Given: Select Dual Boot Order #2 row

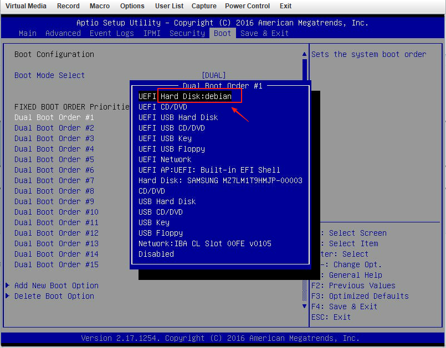Looking at the screenshot, I should tap(54, 128).
